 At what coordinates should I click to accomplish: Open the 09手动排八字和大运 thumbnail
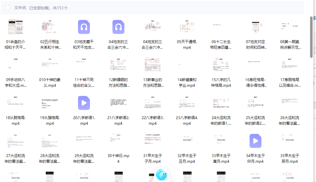[16, 65]
